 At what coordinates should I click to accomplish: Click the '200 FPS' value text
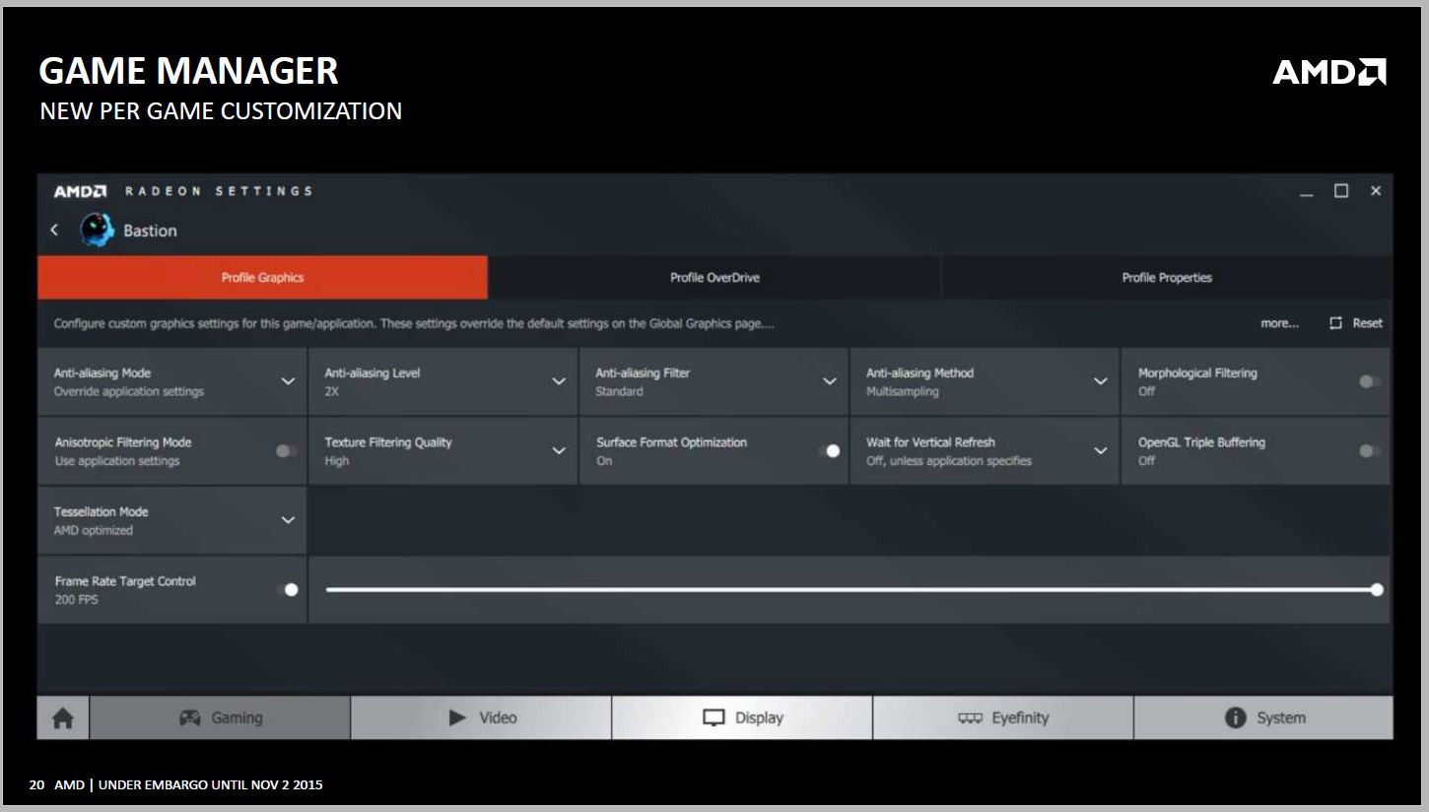(x=77, y=599)
